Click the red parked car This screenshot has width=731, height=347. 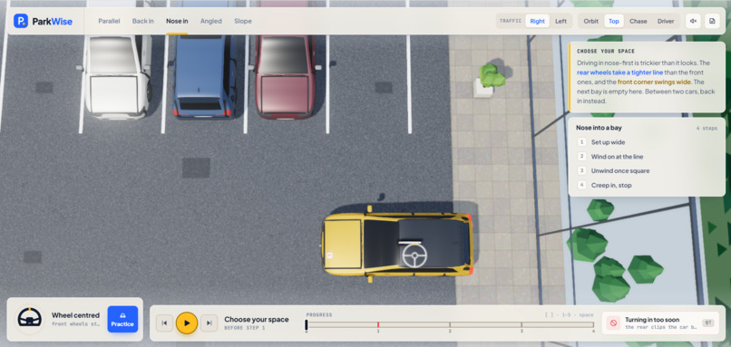tap(285, 77)
